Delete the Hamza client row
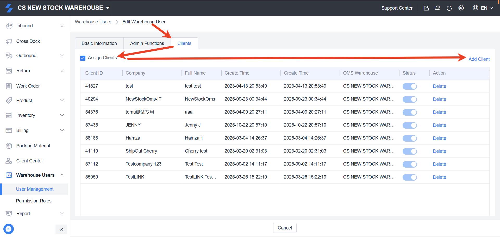500x237 pixels. click(439, 138)
